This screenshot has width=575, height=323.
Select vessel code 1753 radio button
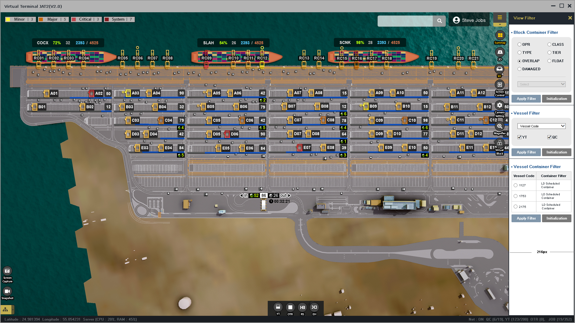(x=516, y=196)
